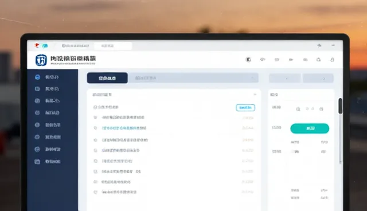Click the vertical scrollbar thumb

point(340,106)
